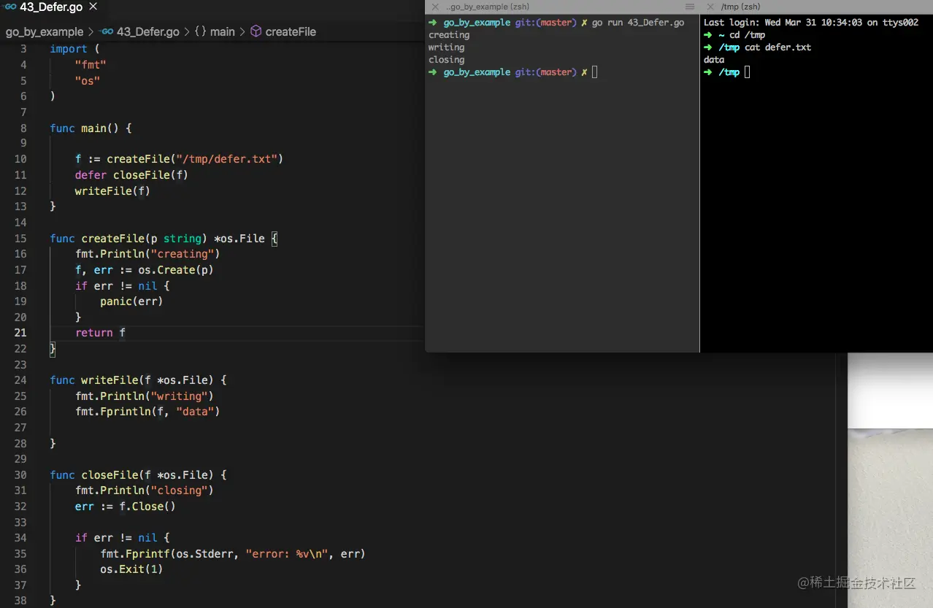The height and width of the screenshot is (608, 933).
Task: Click "closing" string on line 31
Action: click(179, 490)
